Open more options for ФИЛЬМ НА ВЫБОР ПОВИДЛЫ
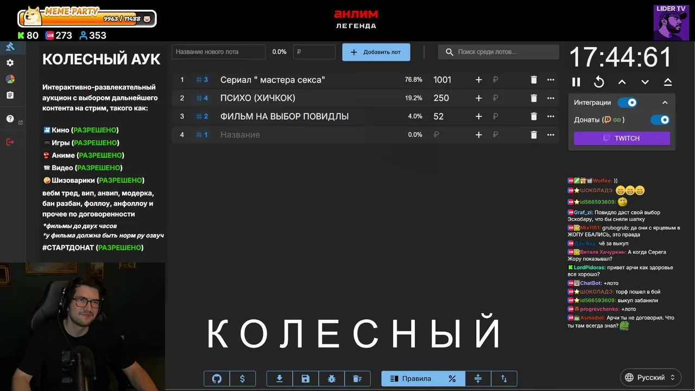This screenshot has height=391, width=695. (551, 116)
